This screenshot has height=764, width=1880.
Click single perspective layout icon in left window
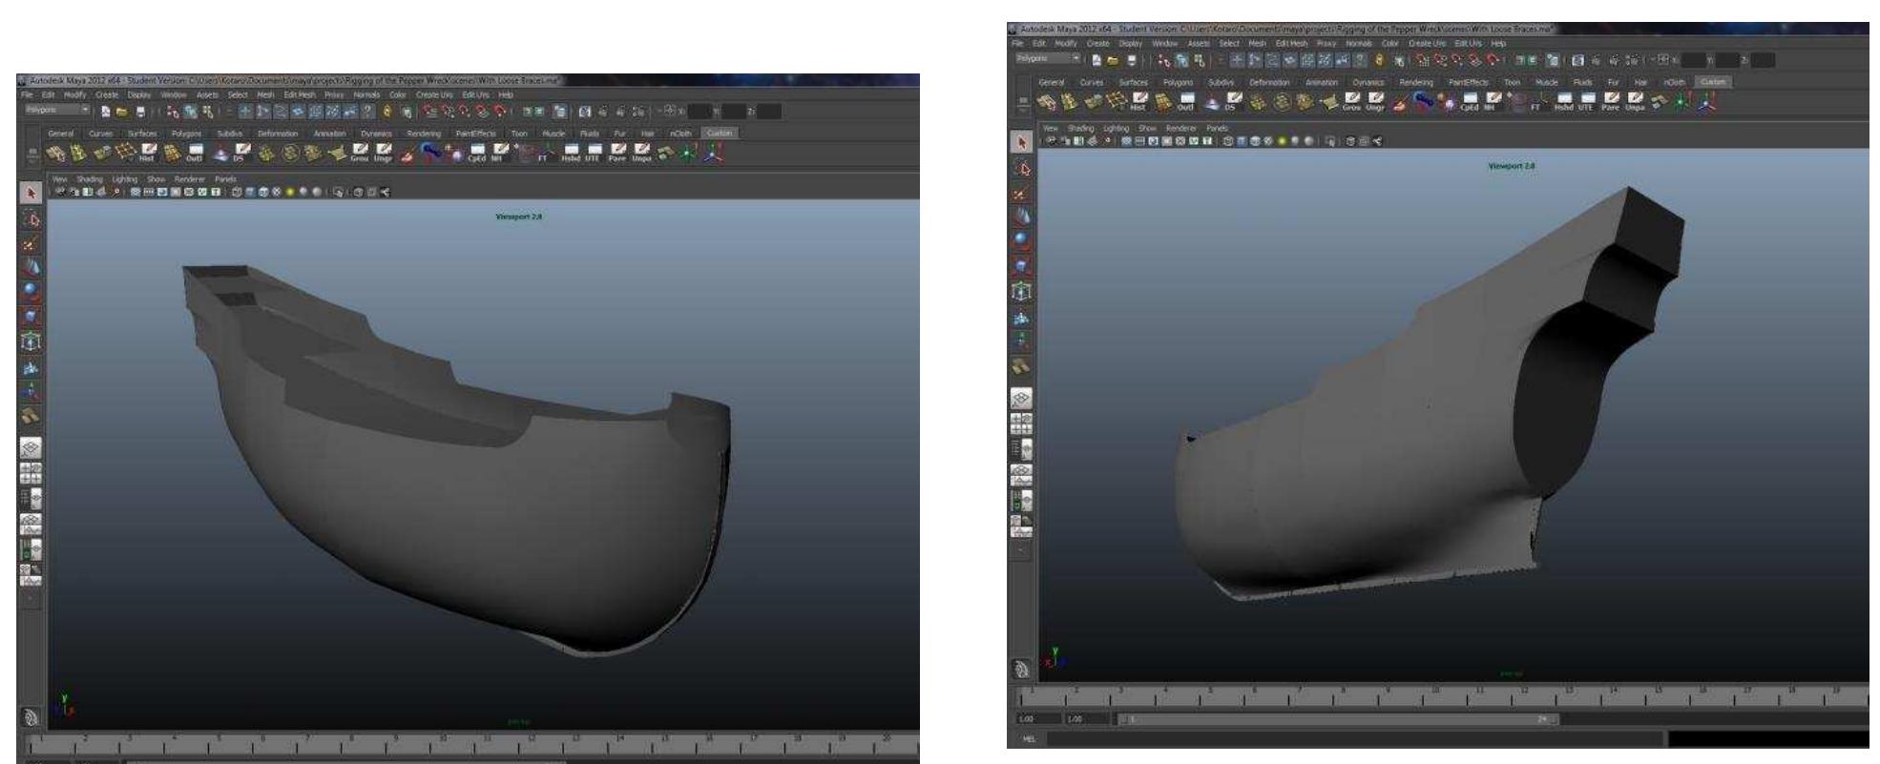pyautogui.click(x=31, y=447)
